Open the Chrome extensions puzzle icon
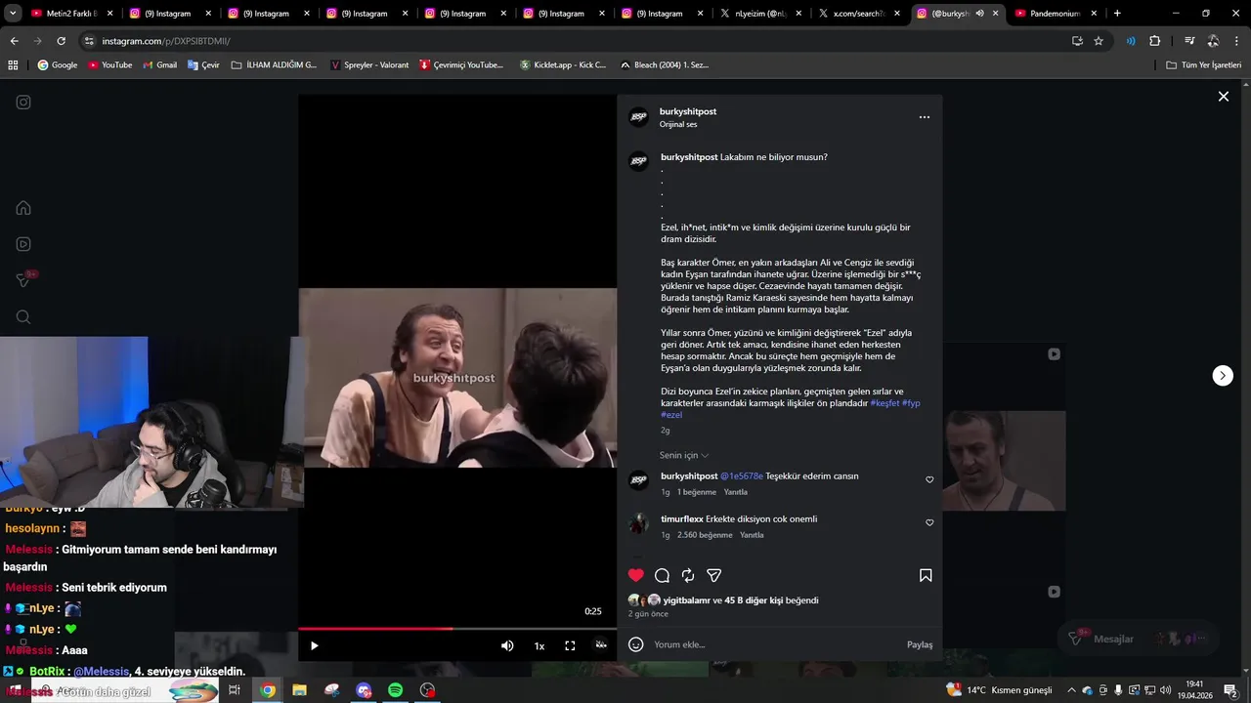The width and height of the screenshot is (1251, 703). click(x=1154, y=41)
